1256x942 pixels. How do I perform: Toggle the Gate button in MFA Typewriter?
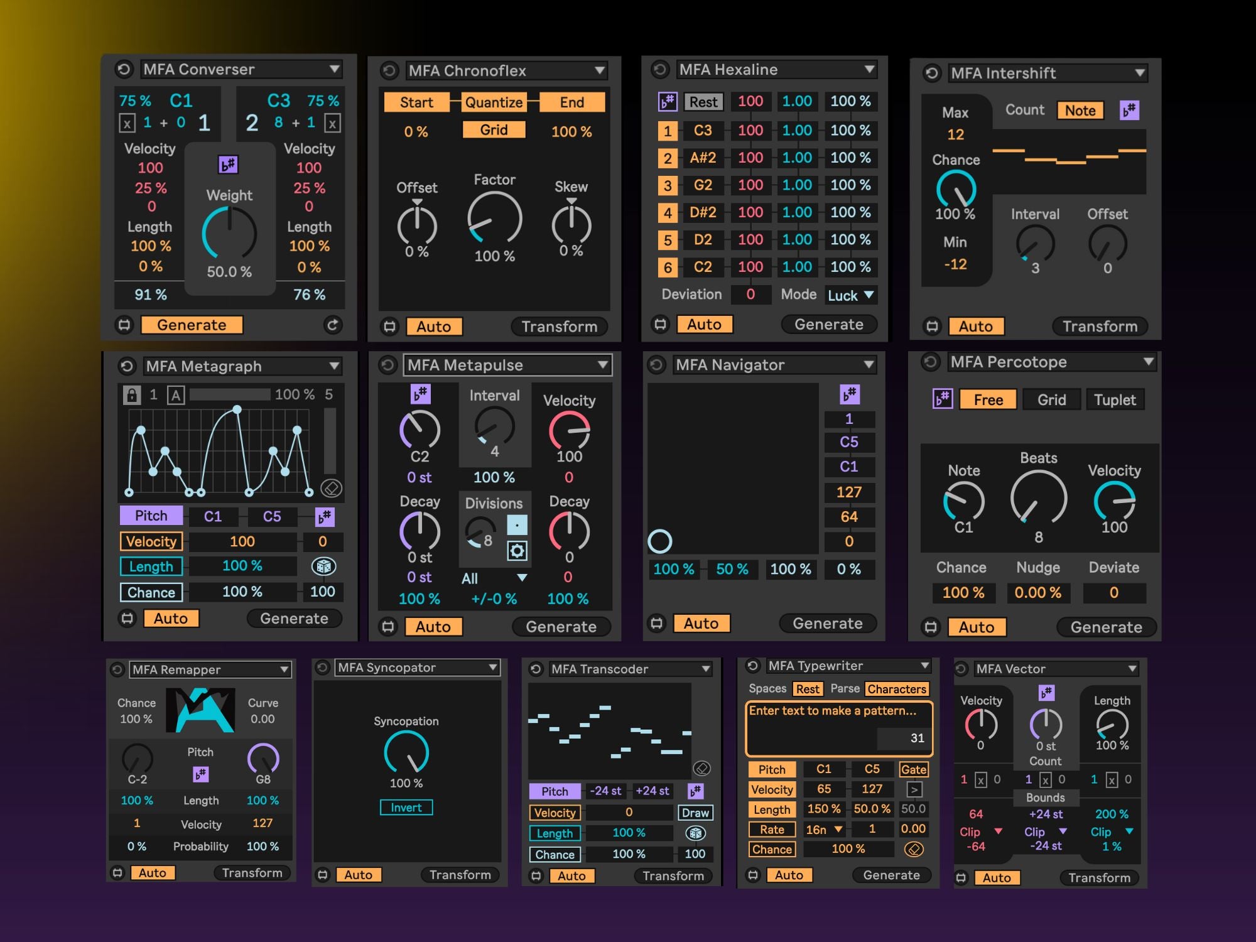coord(913,769)
